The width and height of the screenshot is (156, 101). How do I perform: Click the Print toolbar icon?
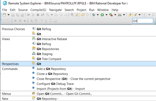point(22,15)
